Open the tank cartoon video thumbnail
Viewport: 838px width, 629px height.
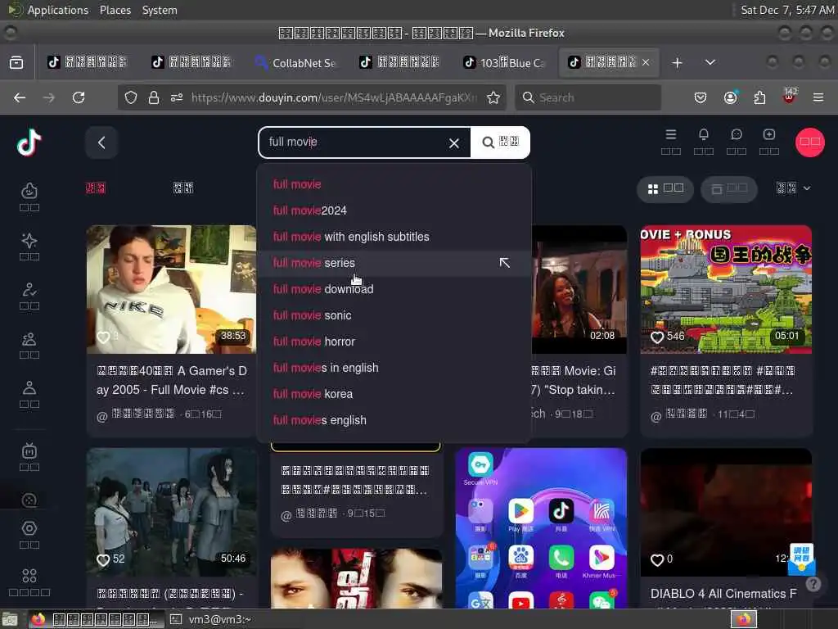click(726, 289)
